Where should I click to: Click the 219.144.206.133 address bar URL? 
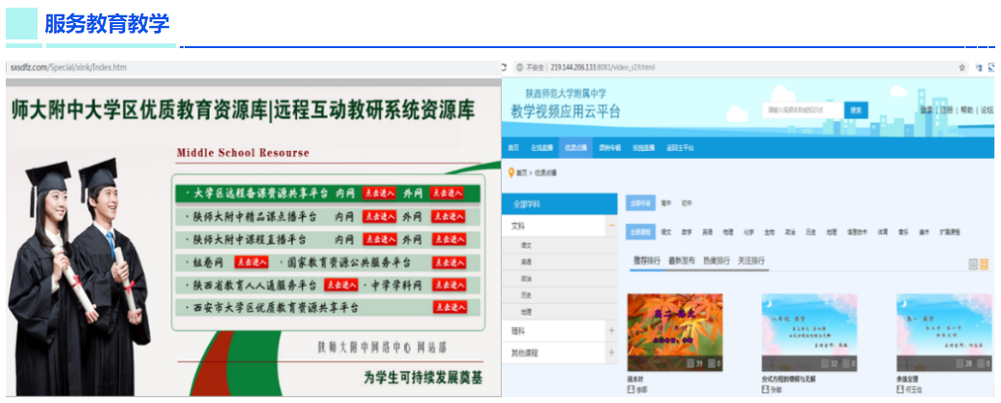(x=601, y=67)
